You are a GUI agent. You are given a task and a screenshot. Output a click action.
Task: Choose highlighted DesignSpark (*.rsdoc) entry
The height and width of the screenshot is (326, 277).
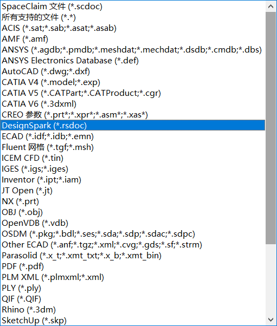[x=133, y=126]
